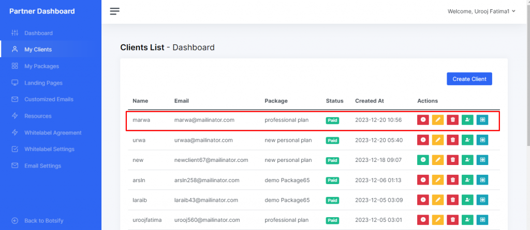Click the green user icon for uroojfatima
The image size is (530, 230).
[x=467, y=220]
